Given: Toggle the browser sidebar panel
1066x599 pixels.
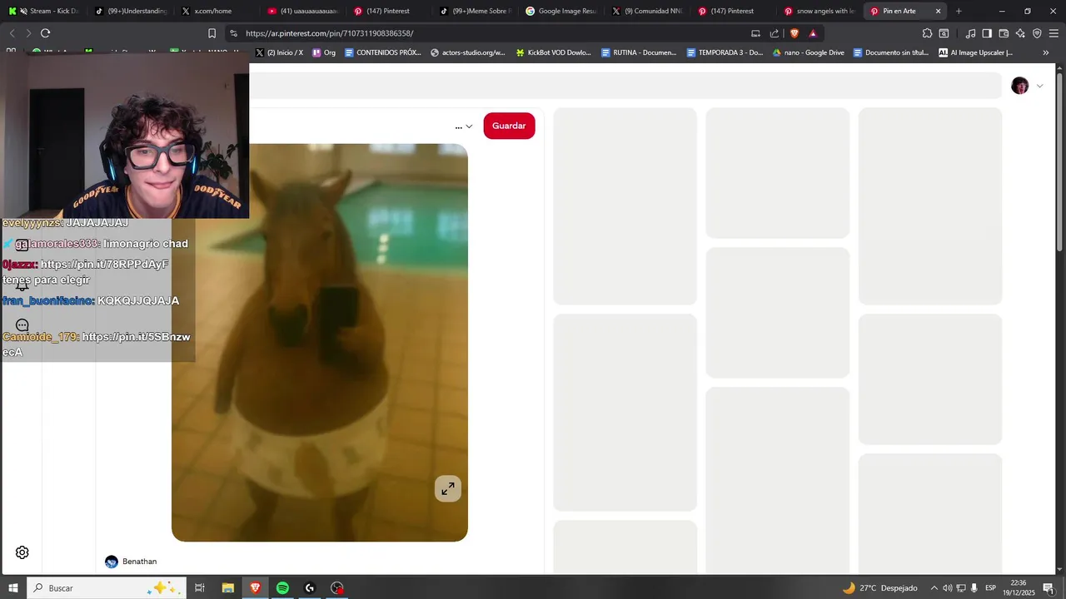Looking at the screenshot, I should (x=987, y=33).
